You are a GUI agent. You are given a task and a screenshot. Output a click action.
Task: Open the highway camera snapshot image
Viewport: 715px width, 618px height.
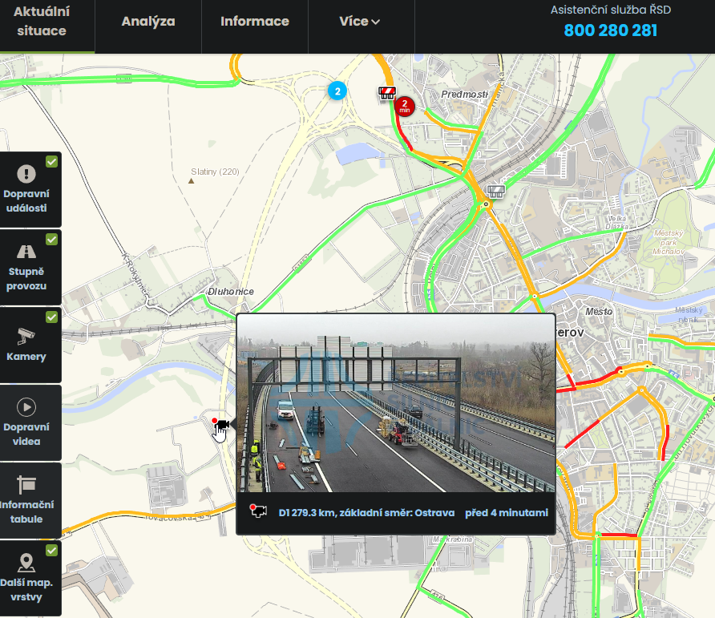pos(396,403)
